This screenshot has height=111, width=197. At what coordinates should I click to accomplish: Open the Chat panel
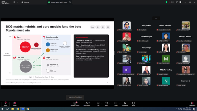click(98, 104)
